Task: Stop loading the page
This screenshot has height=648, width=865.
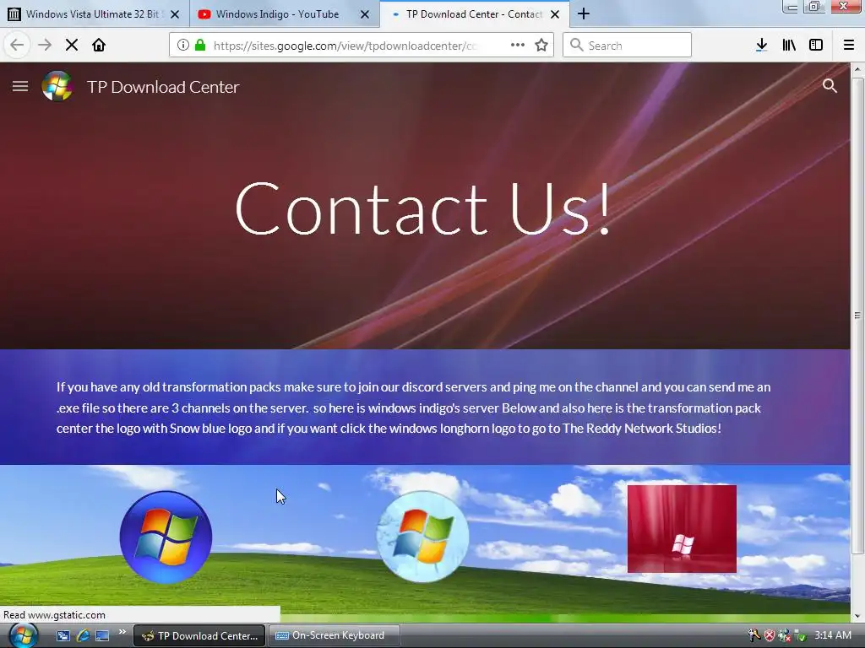Action: (72, 46)
